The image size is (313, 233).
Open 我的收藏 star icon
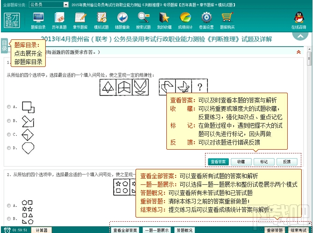[164, 21]
